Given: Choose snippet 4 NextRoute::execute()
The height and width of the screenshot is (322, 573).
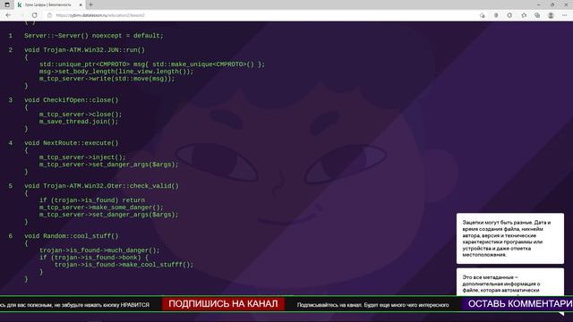Looking at the screenshot, I should 72,143.
